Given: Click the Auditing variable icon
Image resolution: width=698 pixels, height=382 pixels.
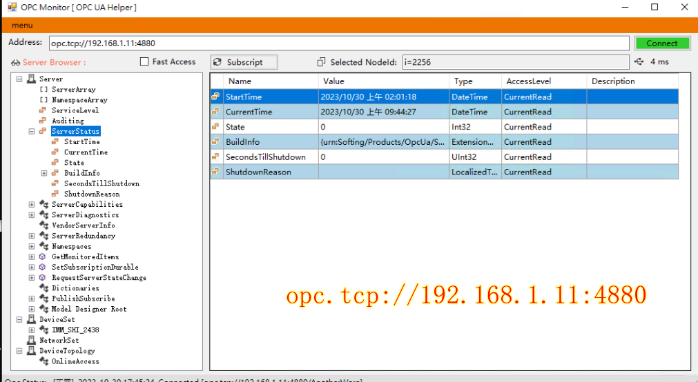Looking at the screenshot, I should click(43, 121).
